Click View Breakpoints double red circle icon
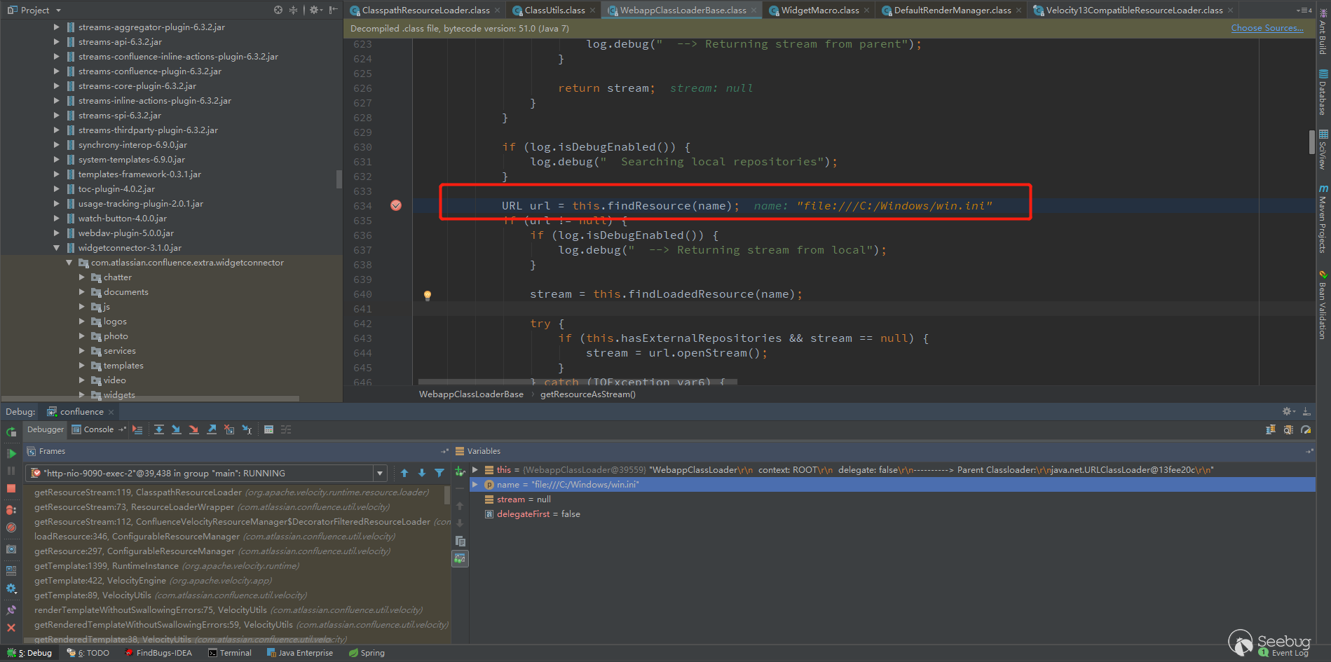Image resolution: width=1331 pixels, height=662 pixels. point(11,509)
